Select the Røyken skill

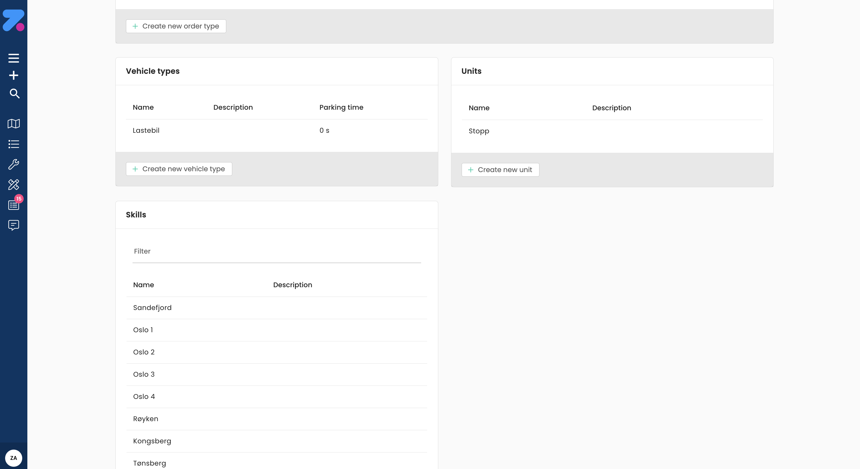pyautogui.click(x=146, y=419)
